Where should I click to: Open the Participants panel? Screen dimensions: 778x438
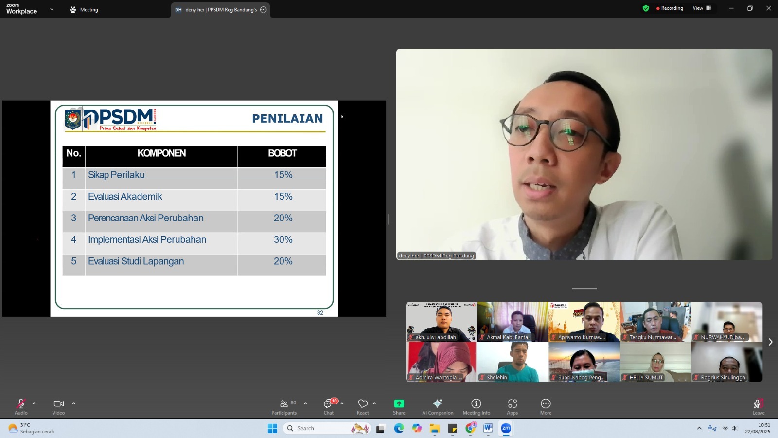click(x=284, y=405)
